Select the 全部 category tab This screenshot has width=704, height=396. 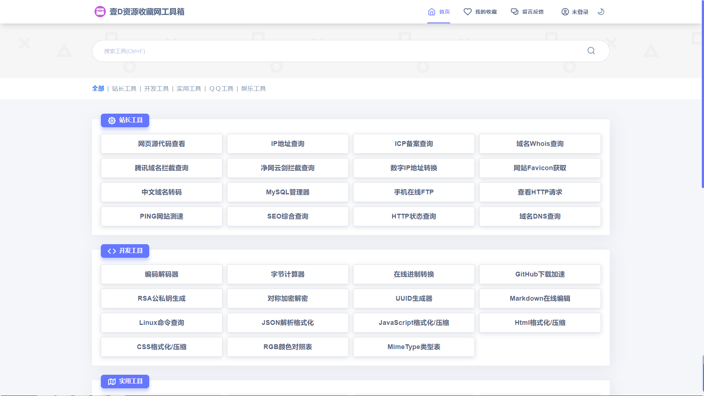[98, 88]
